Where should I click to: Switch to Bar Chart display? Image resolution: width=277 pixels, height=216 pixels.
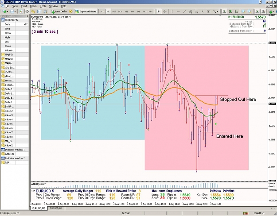pos(224,12)
